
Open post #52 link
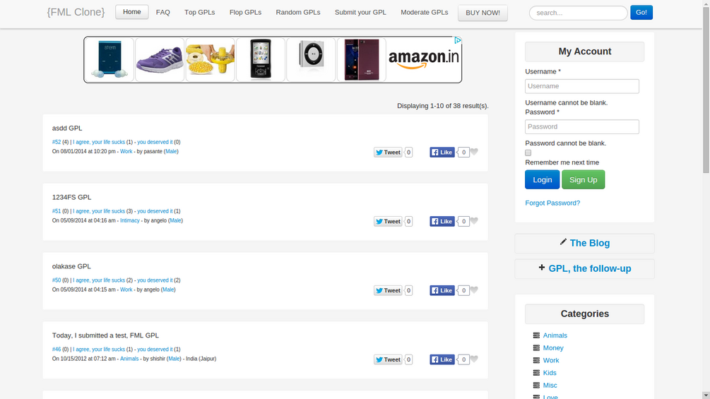click(x=57, y=142)
